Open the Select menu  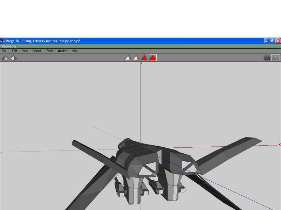(x=37, y=51)
